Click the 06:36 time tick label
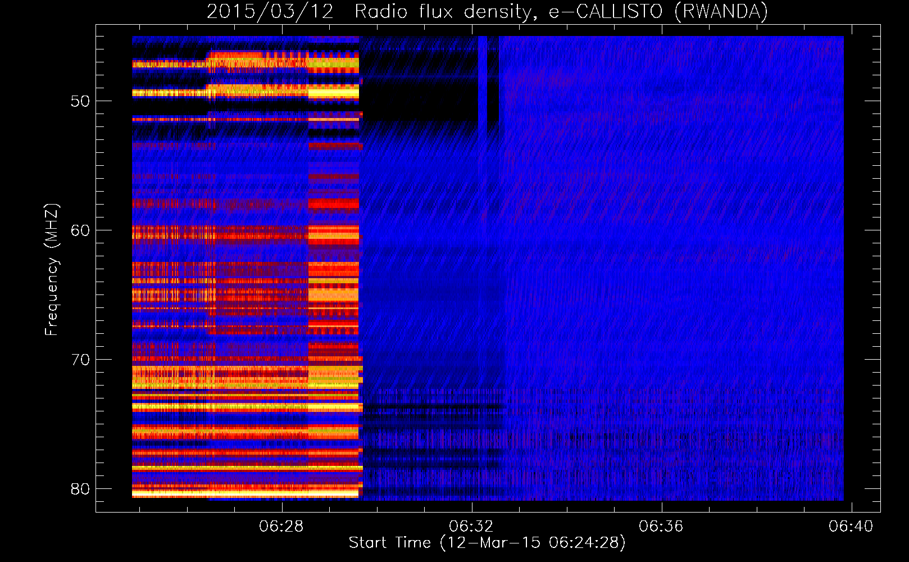This screenshot has height=562, width=909. click(x=661, y=527)
